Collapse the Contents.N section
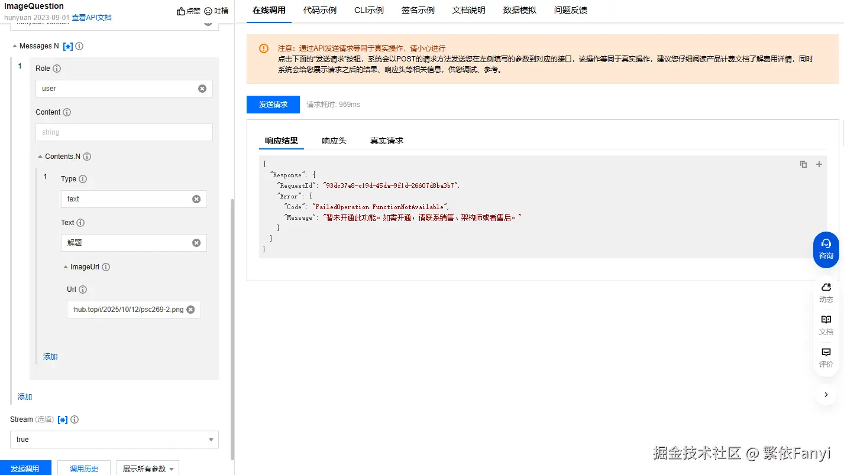This screenshot has height=475, width=844. tap(42, 156)
